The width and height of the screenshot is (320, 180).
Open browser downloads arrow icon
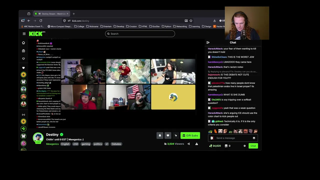pos(214,21)
